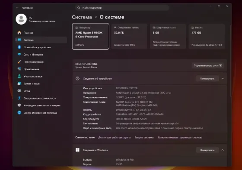Collapse the Сведения о Windows section chevron
Image resolution: width=242 pixels, height=170 pixels.
tap(223, 150)
